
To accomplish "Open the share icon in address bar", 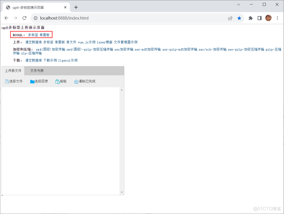I will click(x=230, y=18).
